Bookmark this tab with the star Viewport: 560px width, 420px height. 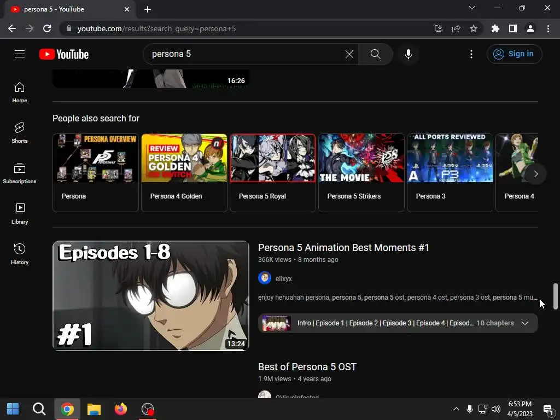point(474,28)
